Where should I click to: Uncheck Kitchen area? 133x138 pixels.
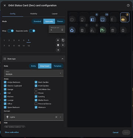pos(5,96)
